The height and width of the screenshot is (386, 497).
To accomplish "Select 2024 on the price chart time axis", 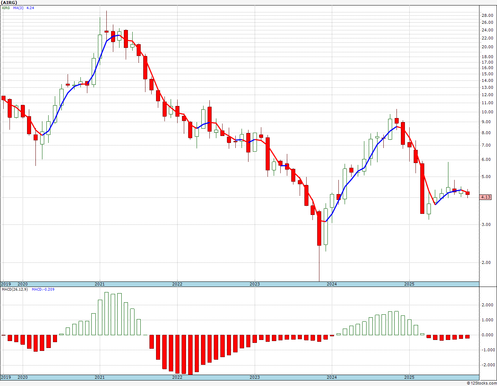I will [x=332, y=284].
